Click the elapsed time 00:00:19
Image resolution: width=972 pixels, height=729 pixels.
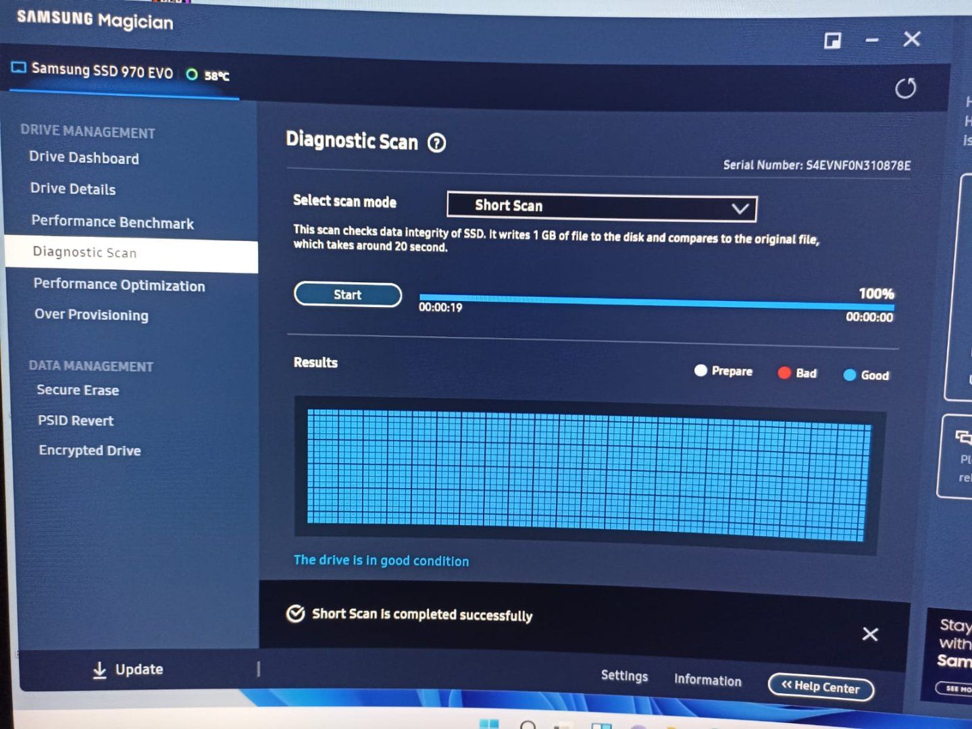[x=440, y=308]
